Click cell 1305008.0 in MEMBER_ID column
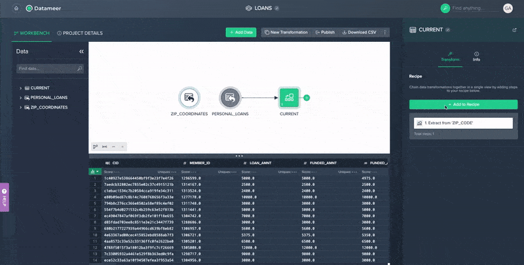Screen dimensions: 524x265 pos(191,247)
